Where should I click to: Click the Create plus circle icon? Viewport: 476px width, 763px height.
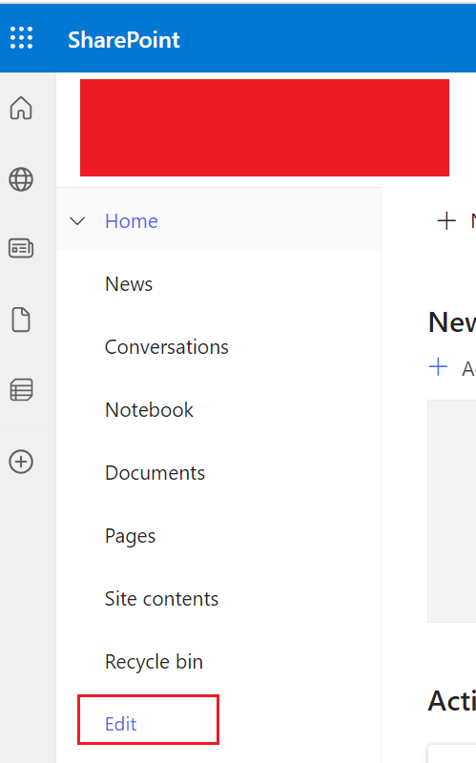(21, 462)
